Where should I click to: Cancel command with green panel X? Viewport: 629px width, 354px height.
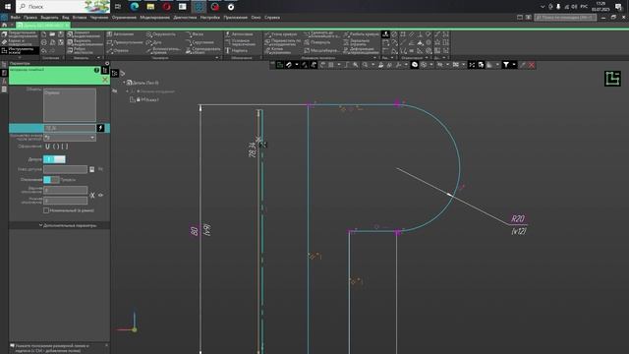105,80
